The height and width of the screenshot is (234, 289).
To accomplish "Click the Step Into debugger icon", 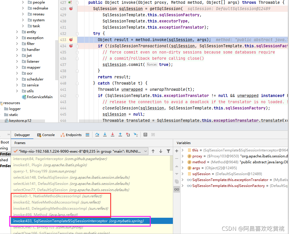I will (105, 135).
